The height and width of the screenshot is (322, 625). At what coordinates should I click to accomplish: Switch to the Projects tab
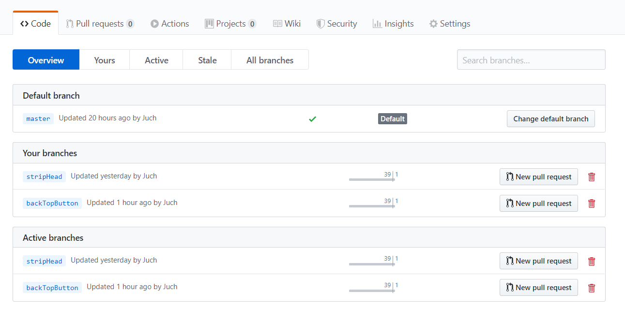coord(230,24)
